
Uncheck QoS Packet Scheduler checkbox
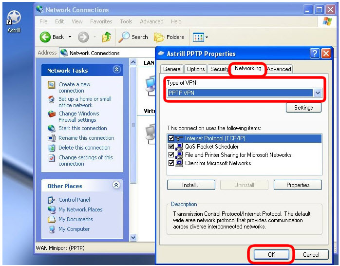pos(171,146)
